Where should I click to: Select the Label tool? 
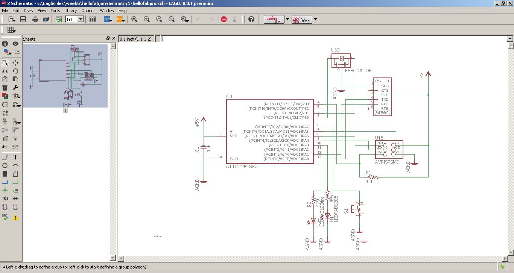click(15, 190)
